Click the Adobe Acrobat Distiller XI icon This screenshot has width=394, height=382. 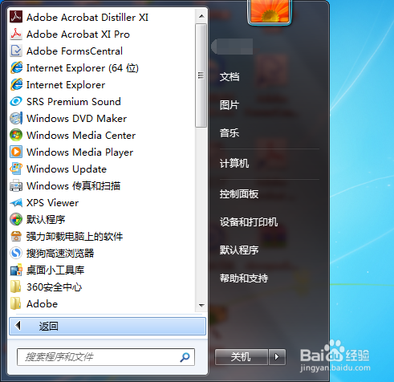click(x=16, y=17)
